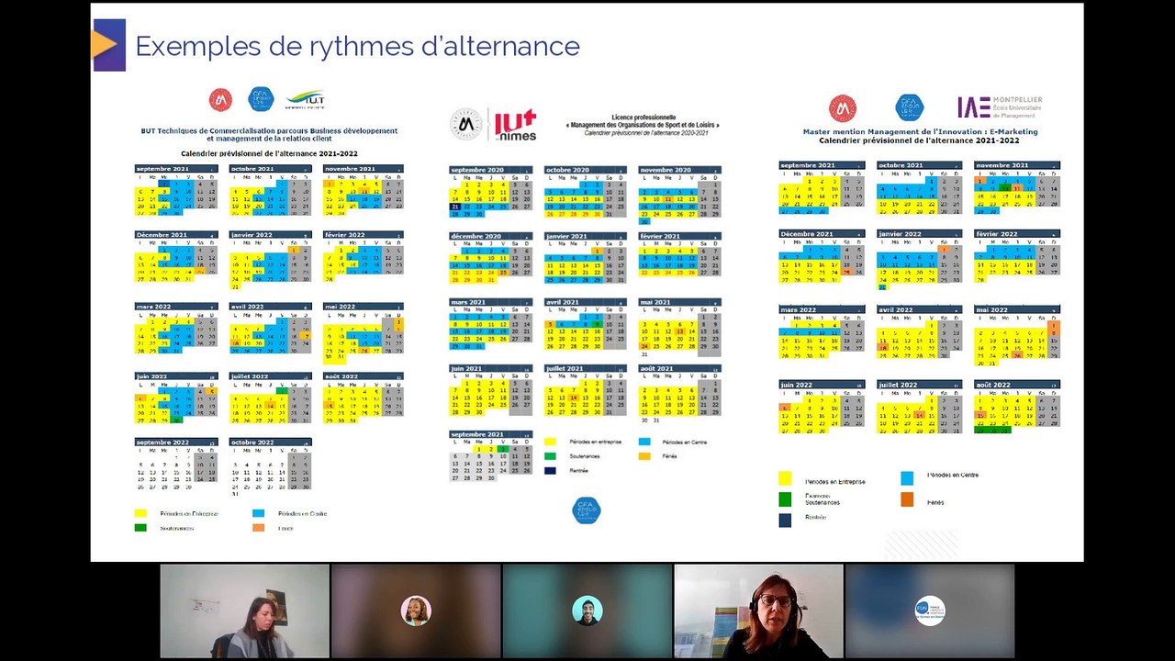The width and height of the screenshot is (1175, 661).
Task: Click the red university logo above the BUT calendar
Action: 220,99
